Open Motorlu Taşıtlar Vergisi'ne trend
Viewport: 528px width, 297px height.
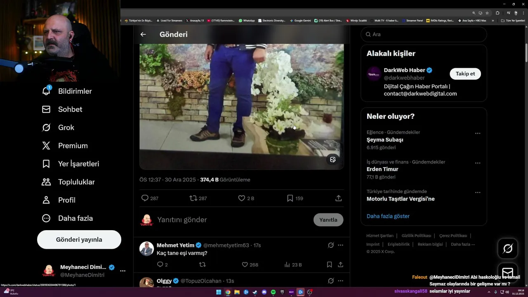tap(401, 199)
